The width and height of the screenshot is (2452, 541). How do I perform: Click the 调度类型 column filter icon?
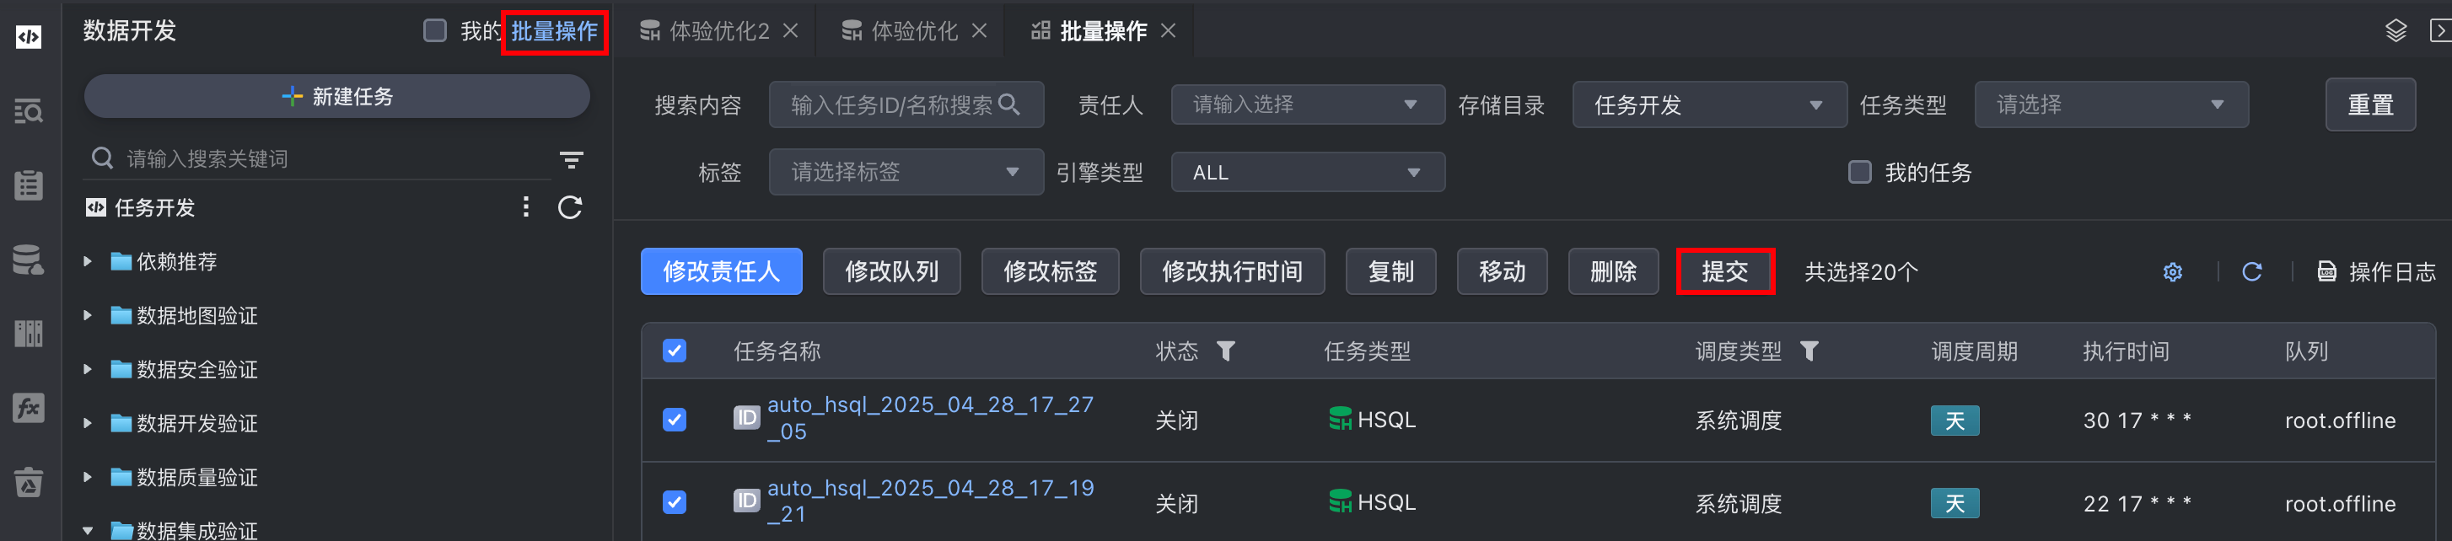click(x=1809, y=351)
